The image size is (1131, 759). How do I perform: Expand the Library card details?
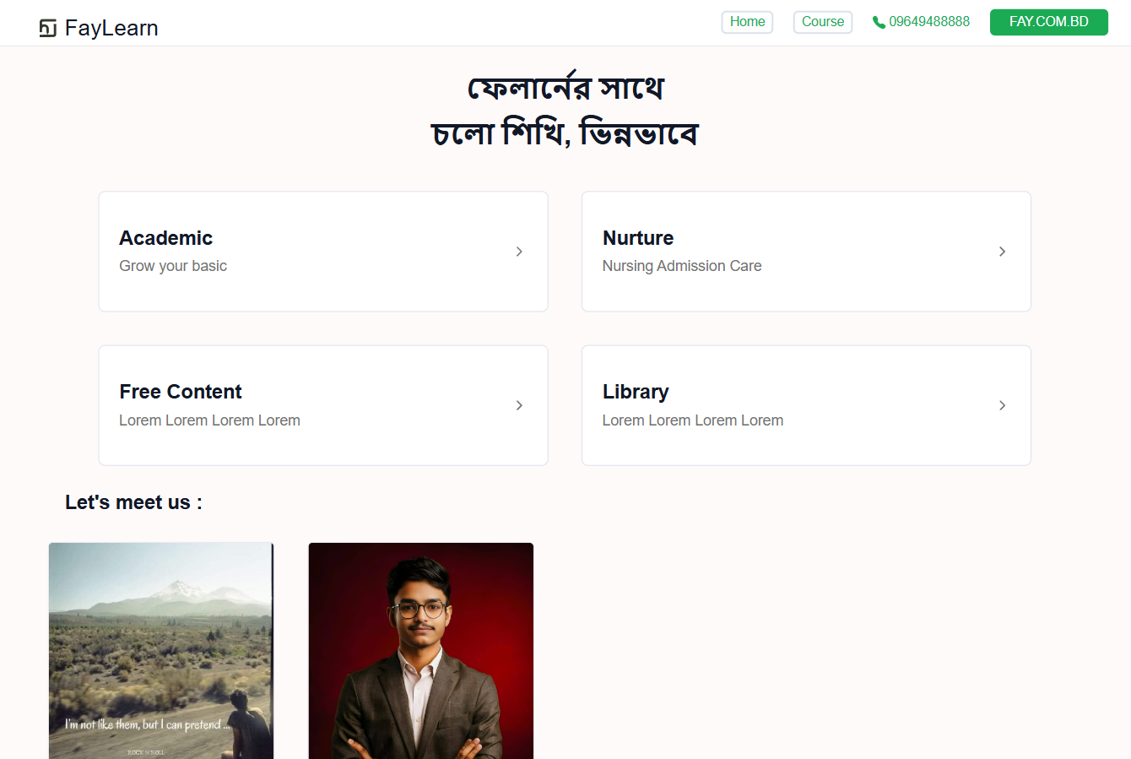pyautogui.click(x=806, y=405)
